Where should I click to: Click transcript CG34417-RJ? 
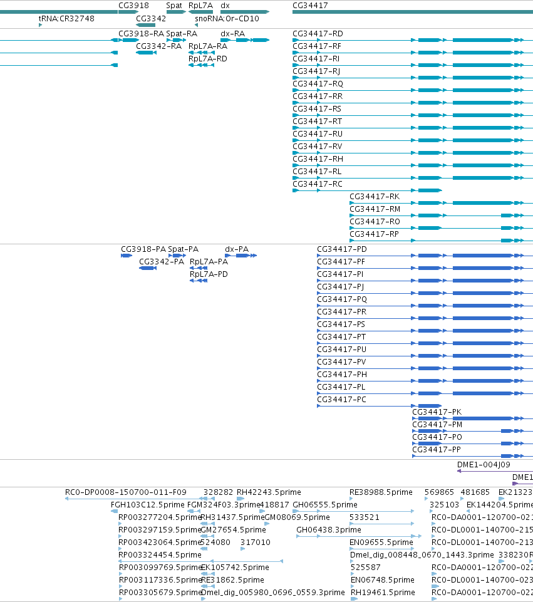coord(316,71)
